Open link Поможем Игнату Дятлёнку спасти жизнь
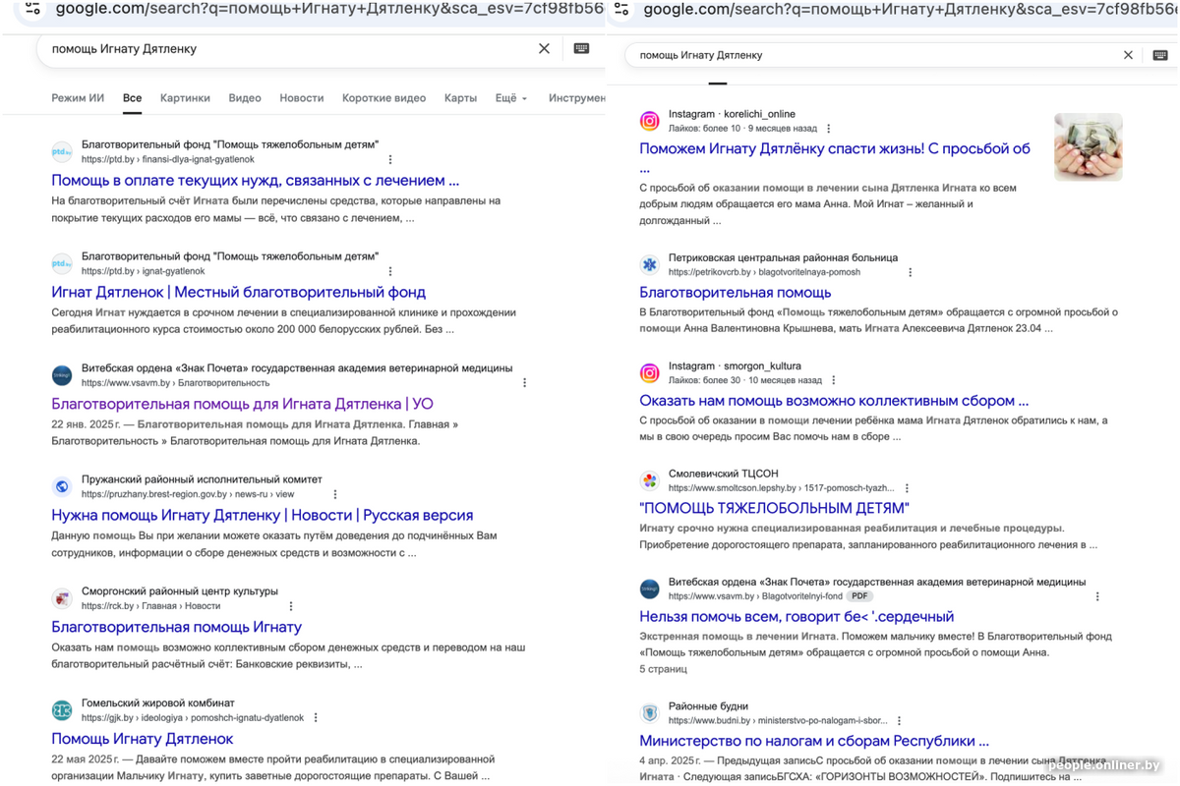Image resolution: width=1180 pixels, height=786 pixels. (835, 149)
